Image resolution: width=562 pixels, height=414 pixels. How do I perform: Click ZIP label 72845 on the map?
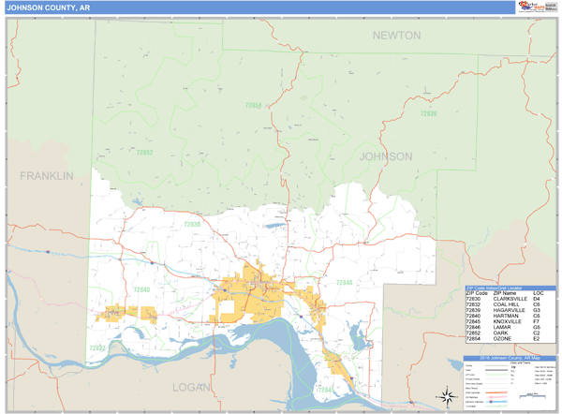(326, 390)
